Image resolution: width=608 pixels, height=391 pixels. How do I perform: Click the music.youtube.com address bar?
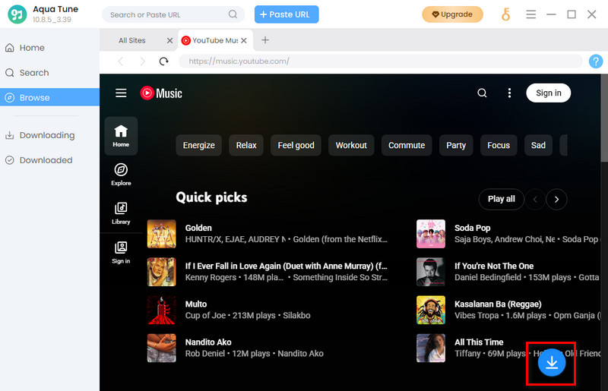pyautogui.click(x=380, y=61)
